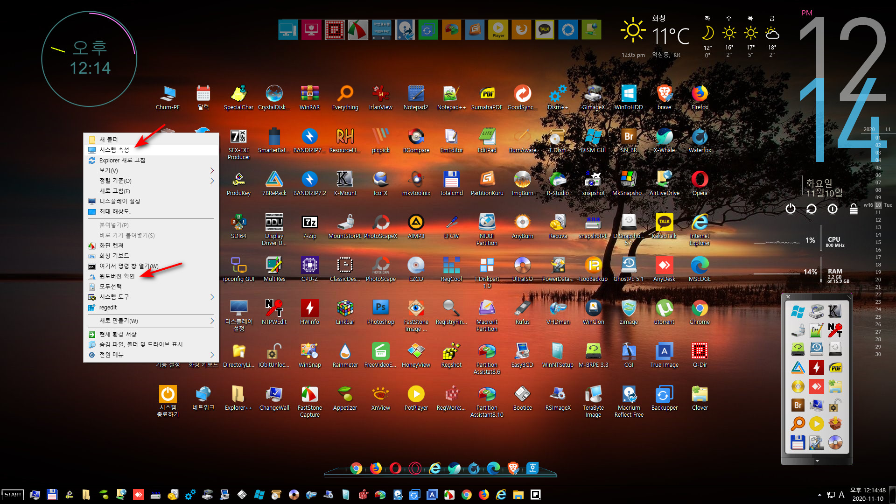Open the CrystalDiskInfo desktop icon
The width and height of the screenshot is (896, 504).
click(x=274, y=98)
